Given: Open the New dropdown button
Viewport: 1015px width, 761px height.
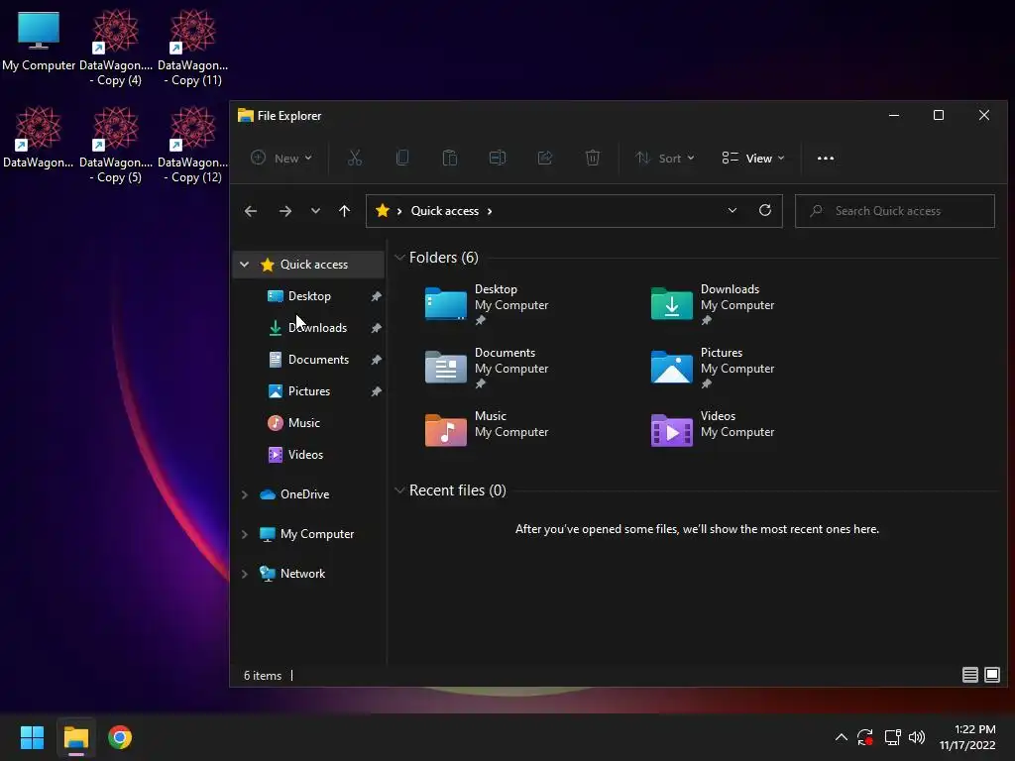Looking at the screenshot, I should click(282, 158).
